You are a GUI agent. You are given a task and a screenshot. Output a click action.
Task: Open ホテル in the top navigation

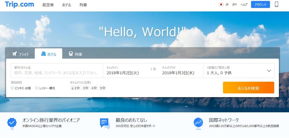pos(67,5)
